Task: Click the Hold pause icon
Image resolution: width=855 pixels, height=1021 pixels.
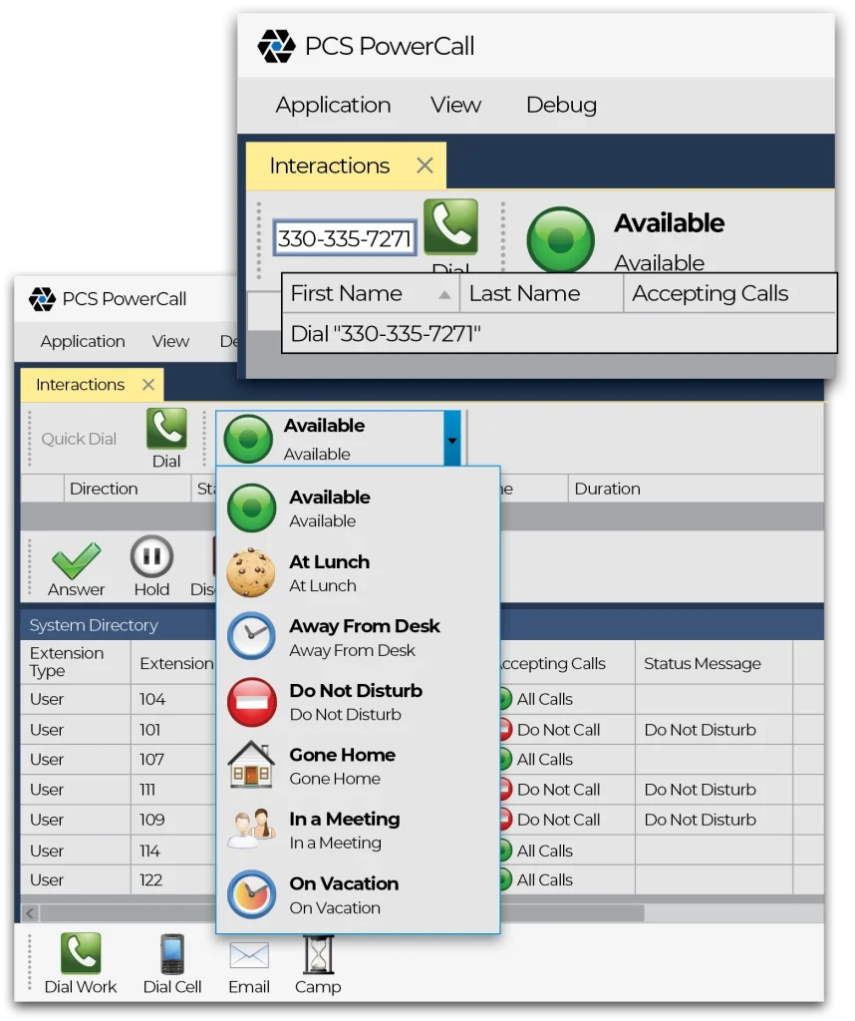Action: click(151, 556)
